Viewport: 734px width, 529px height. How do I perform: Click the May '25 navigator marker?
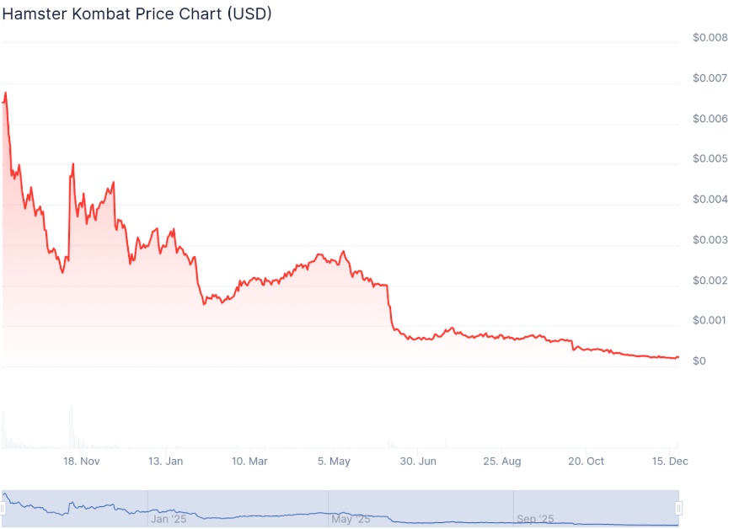[x=351, y=519]
